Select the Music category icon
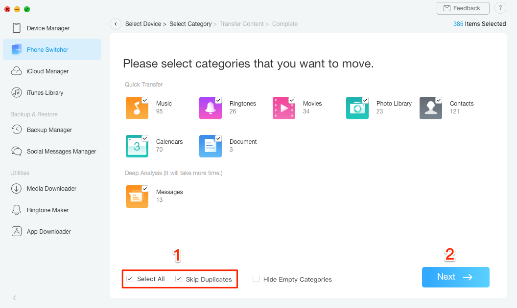 pos(137,108)
